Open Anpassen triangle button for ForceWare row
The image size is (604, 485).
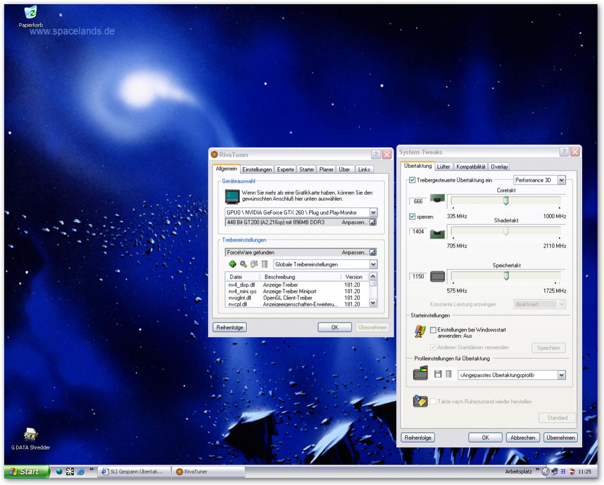click(373, 253)
